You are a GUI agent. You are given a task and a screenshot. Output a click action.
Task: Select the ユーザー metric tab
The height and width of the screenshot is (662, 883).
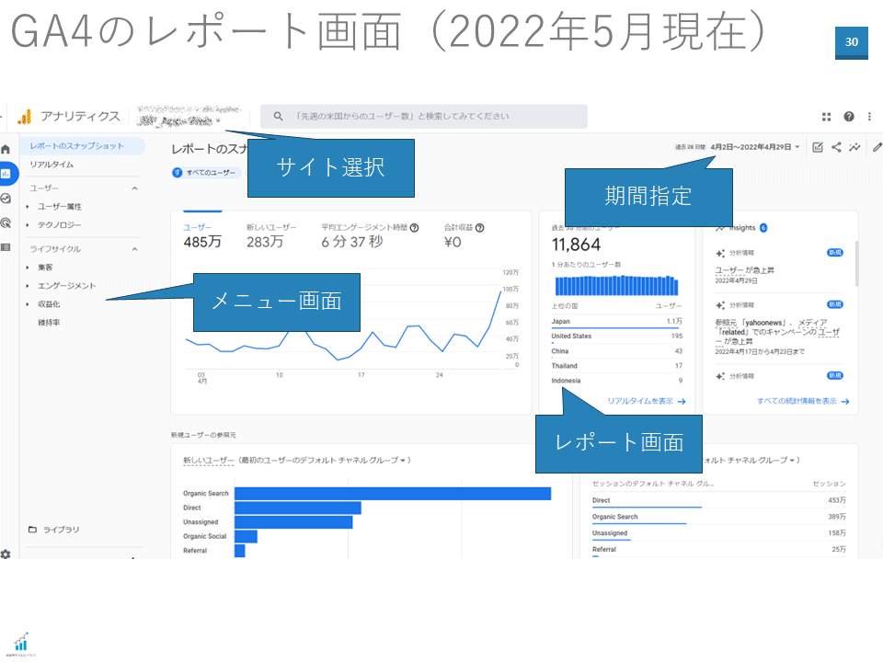click(202, 236)
